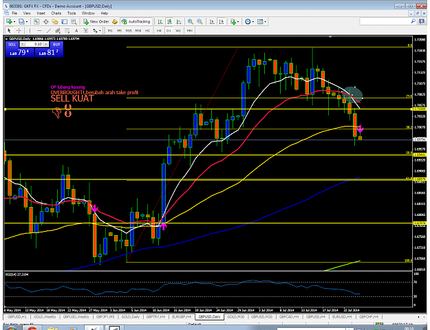Select the arrow cursor tool
Viewport: 430px width, 330px height.
pyautogui.click(x=9, y=30)
